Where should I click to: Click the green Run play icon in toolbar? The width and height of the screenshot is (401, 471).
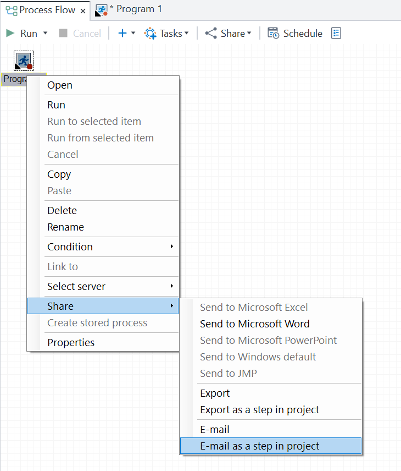point(10,34)
